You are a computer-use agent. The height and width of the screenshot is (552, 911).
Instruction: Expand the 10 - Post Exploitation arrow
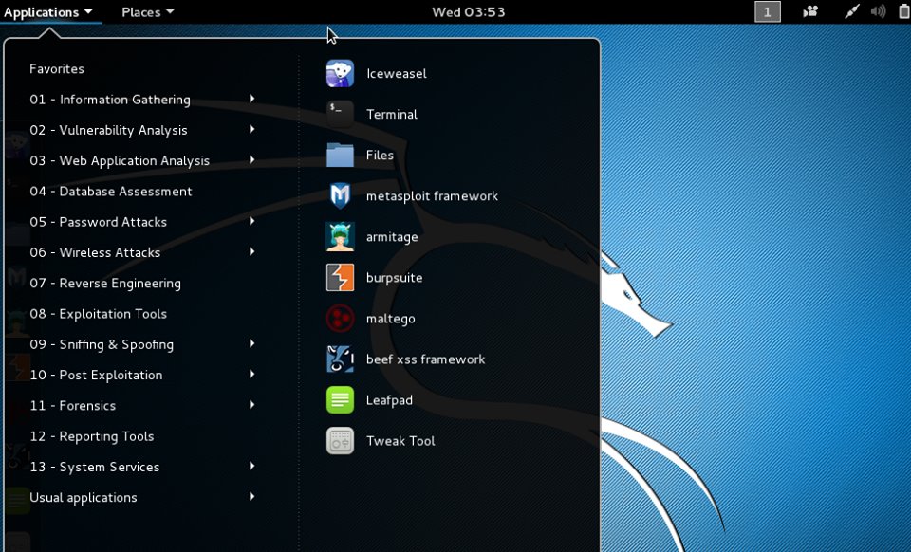click(251, 374)
